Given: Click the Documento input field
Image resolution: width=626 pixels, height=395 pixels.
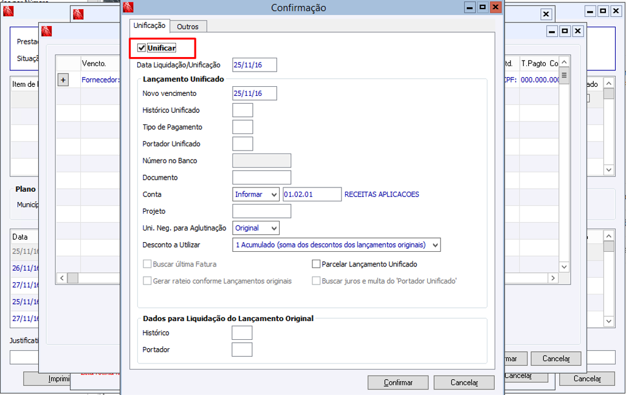Looking at the screenshot, I should coord(261,177).
